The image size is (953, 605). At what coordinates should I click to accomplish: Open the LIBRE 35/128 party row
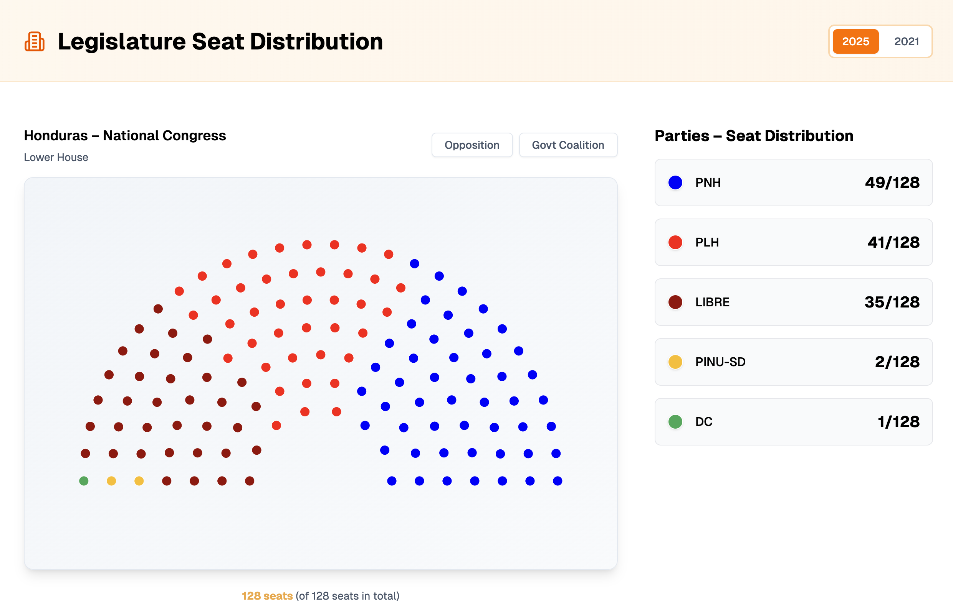pos(793,302)
